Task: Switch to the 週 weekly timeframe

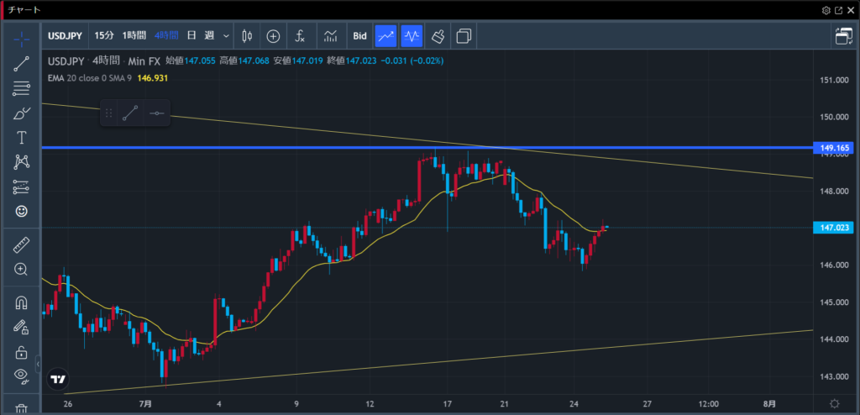Action: (x=209, y=36)
